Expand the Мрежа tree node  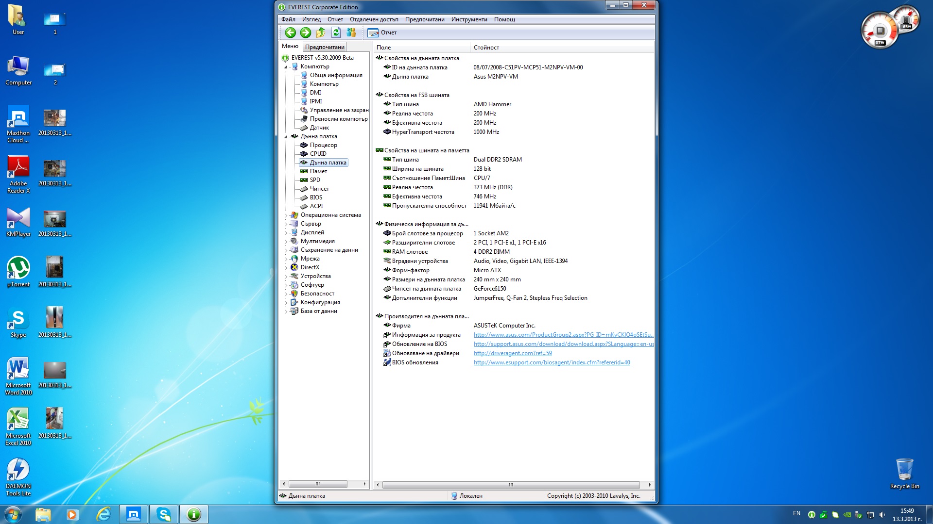pyautogui.click(x=286, y=259)
